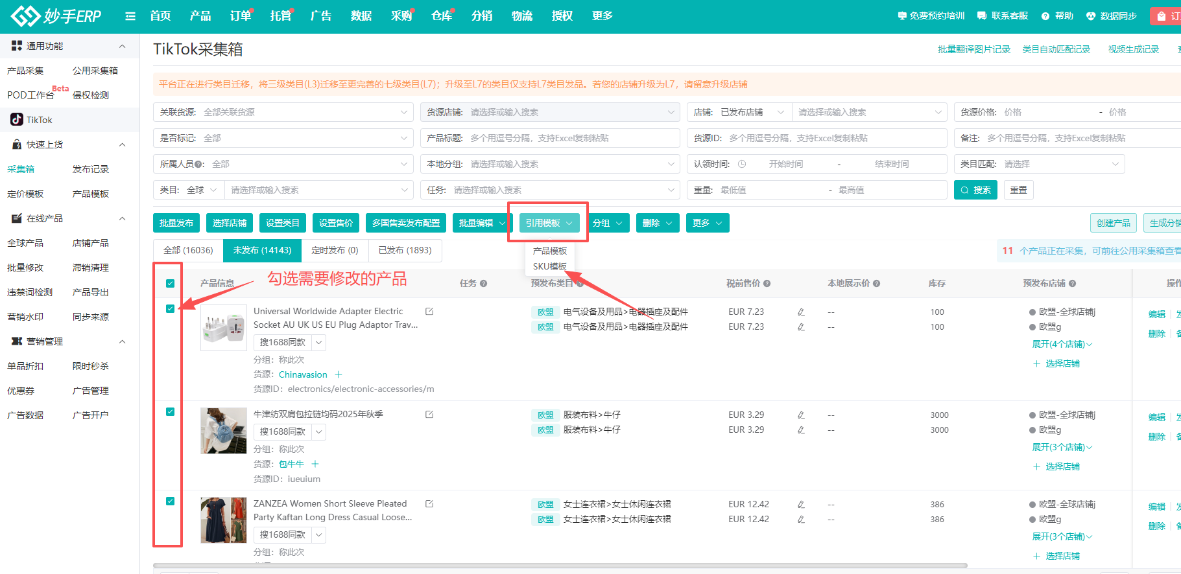Select SKU模板 from the dropdown menu

pyautogui.click(x=549, y=266)
